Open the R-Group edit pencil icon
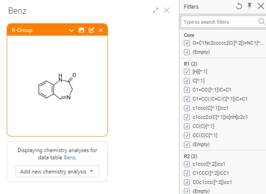This screenshot has width=266, height=194. click(91, 30)
